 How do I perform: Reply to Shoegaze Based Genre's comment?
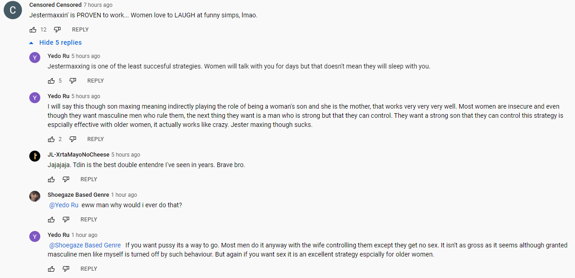point(89,220)
